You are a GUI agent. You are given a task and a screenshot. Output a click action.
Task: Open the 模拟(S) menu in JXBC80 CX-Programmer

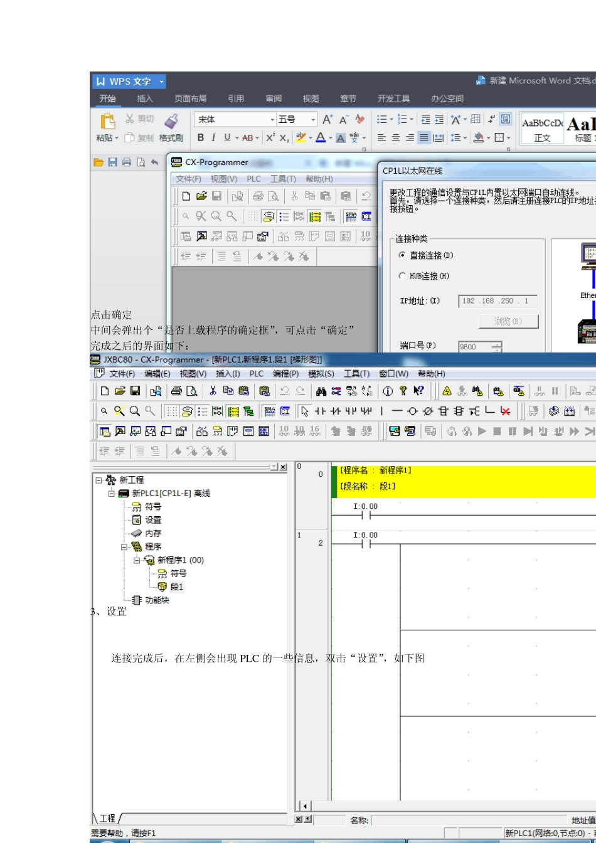[x=321, y=373]
